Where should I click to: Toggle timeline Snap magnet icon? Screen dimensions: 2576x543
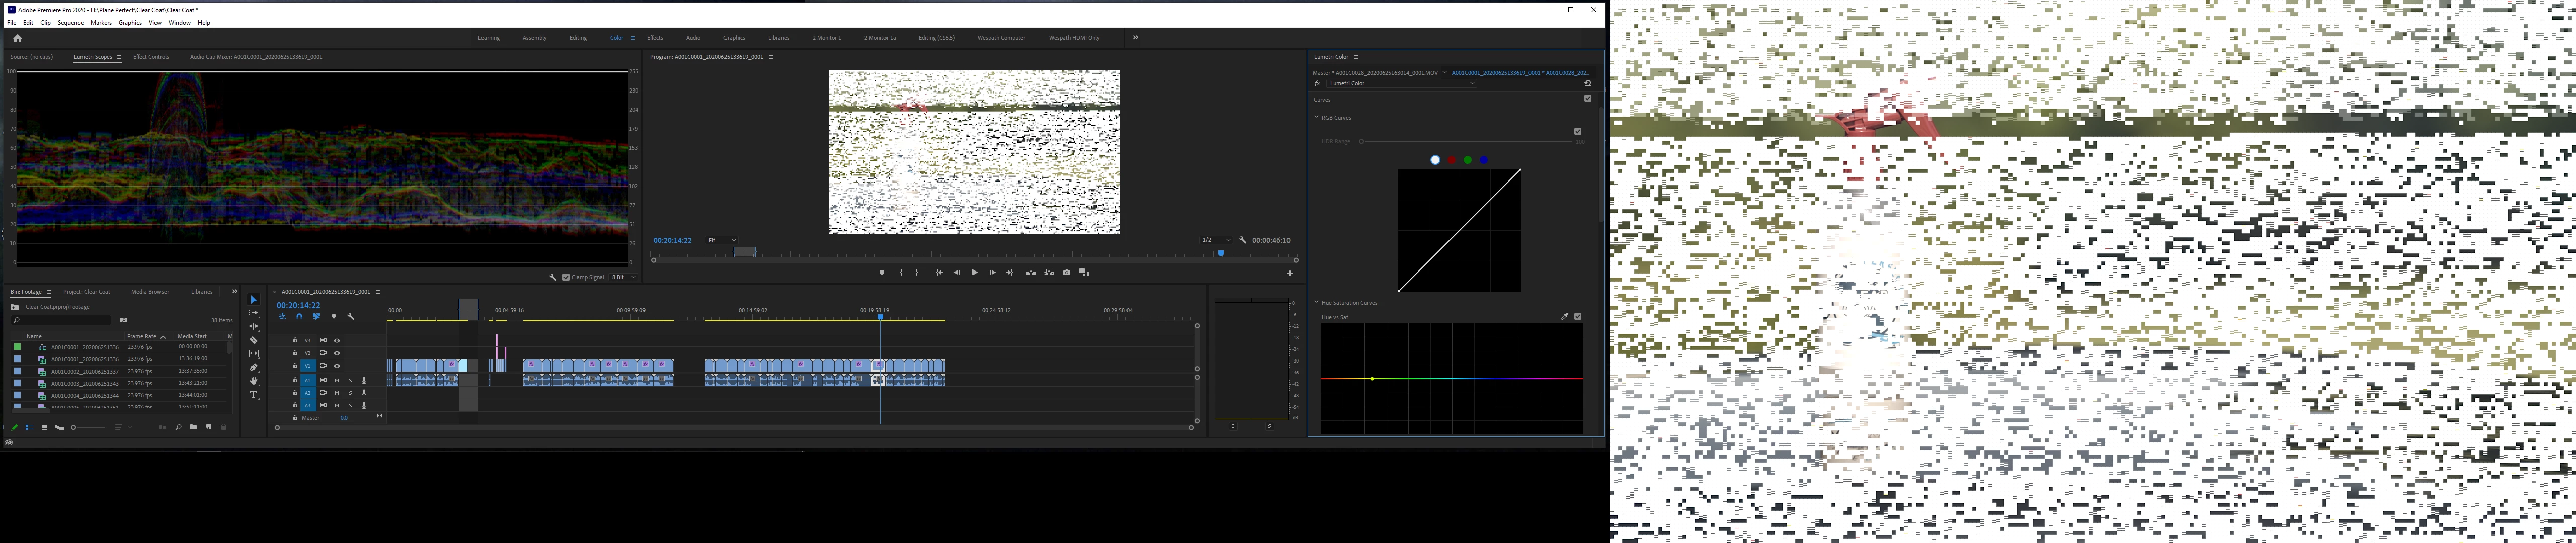pyautogui.click(x=299, y=317)
